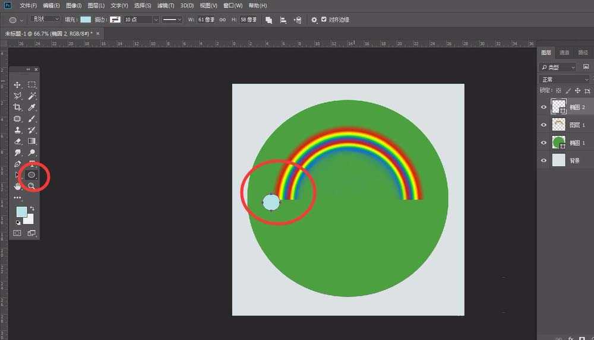Hide the 图层 1 rainbow layer
Image resolution: width=594 pixels, height=340 pixels.
[543, 125]
